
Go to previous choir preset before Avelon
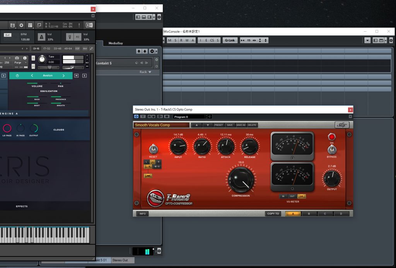coord(32,75)
